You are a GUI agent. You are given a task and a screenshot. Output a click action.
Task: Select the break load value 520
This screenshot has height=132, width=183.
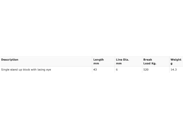[x=146, y=70]
